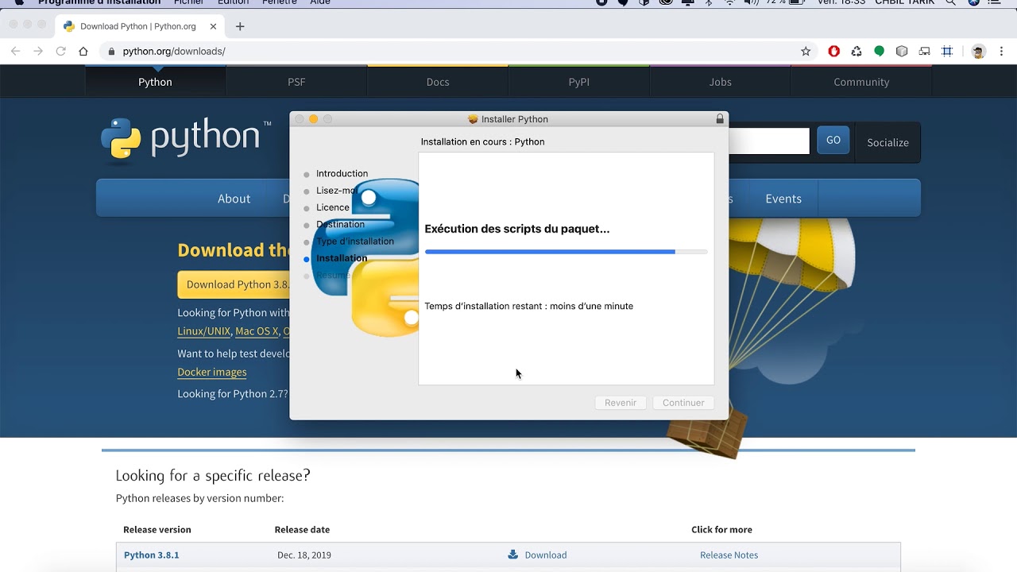The height and width of the screenshot is (572, 1017).
Task: Open the Events navigation item
Action: (783, 199)
